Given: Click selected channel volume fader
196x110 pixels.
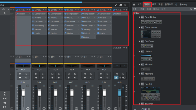Looking at the screenshot, I should pos(23,93).
